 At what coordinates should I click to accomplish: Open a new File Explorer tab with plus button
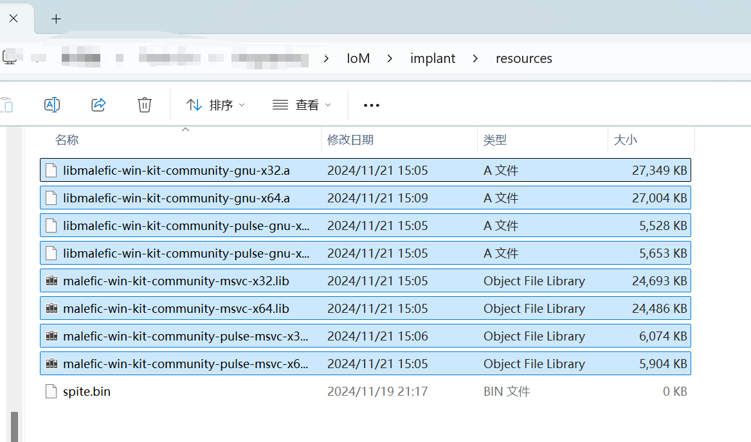56,19
